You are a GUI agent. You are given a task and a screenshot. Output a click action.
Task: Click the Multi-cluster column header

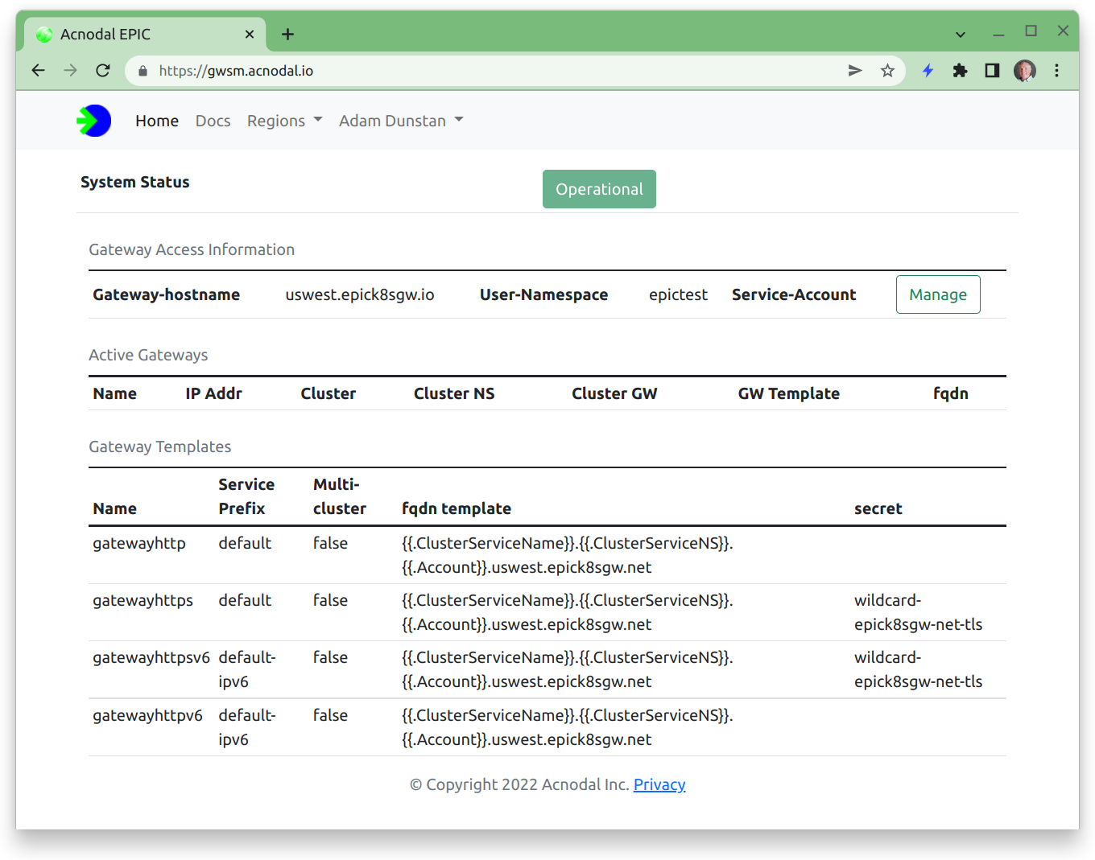(x=340, y=496)
